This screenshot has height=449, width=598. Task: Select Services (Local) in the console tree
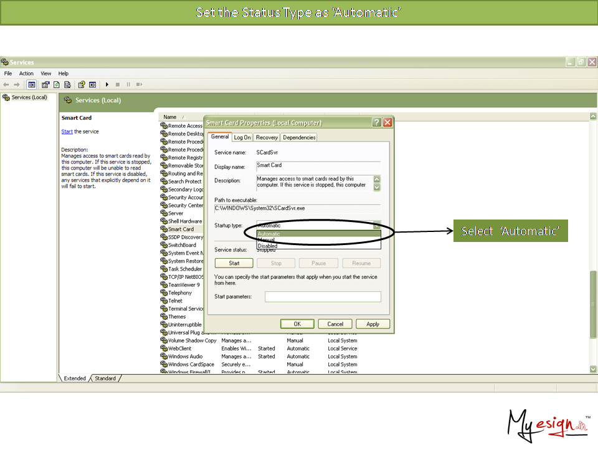tap(29, 97)
